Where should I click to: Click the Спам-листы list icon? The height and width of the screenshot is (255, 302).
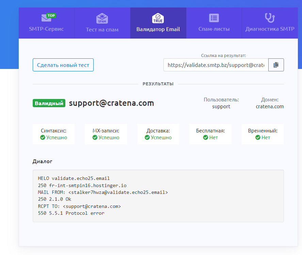click(214, 18)
